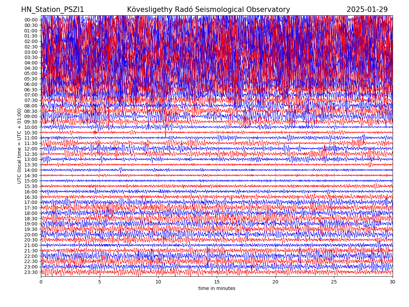Click the 14:30 row time label

coord(31,176)
